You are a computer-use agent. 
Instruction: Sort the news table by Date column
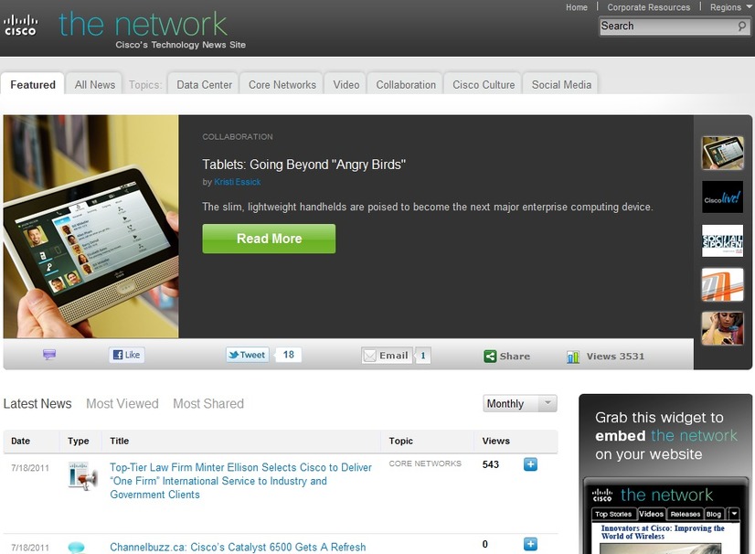click(x=20, y=441)
